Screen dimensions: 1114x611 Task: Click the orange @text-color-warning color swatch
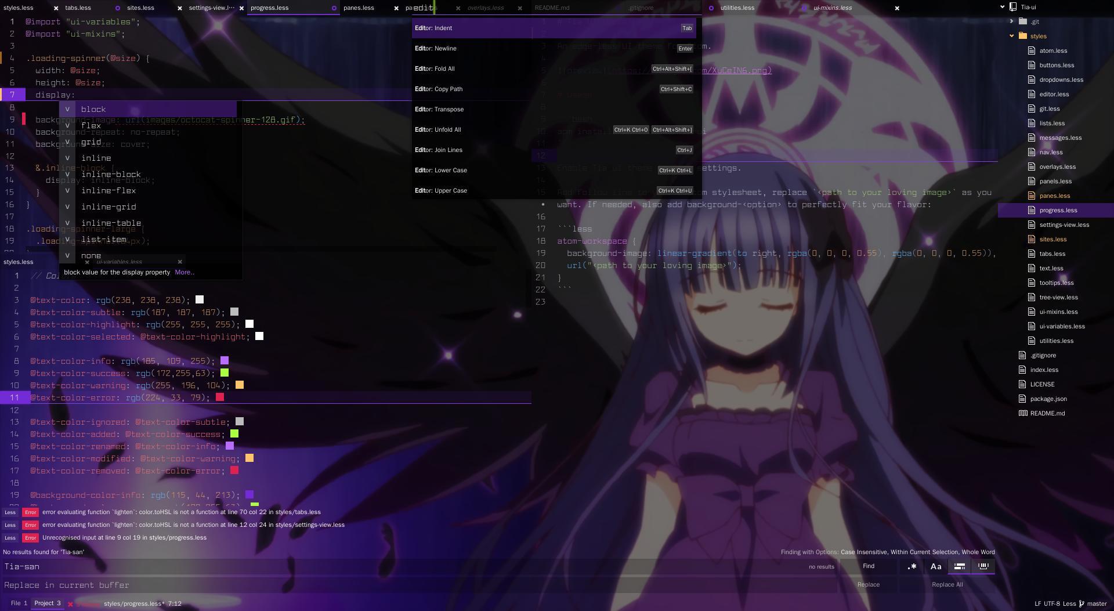[x=240, y=385]
